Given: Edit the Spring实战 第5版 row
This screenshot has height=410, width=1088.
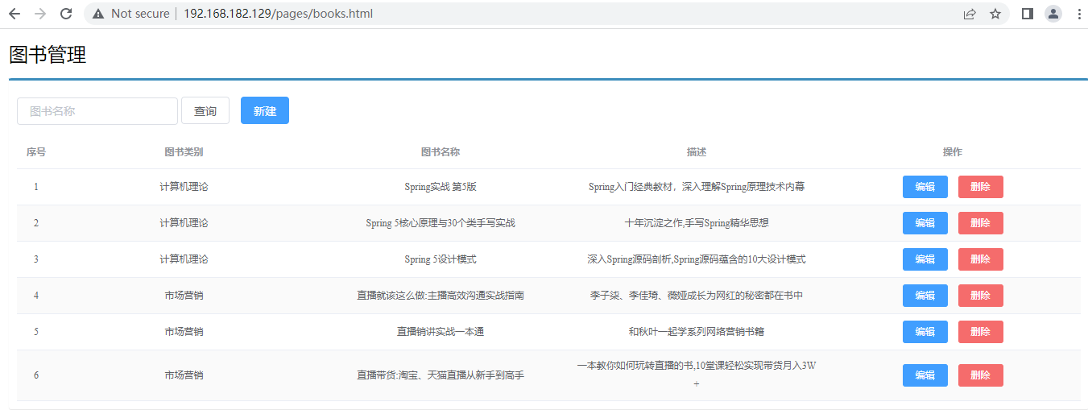Looking at the screenshot, I should click(x=925, y=187).
